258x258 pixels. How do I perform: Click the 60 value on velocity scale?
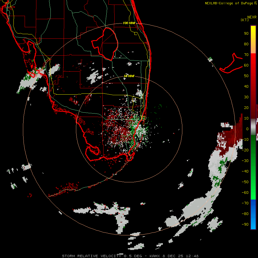click(246, 65)
